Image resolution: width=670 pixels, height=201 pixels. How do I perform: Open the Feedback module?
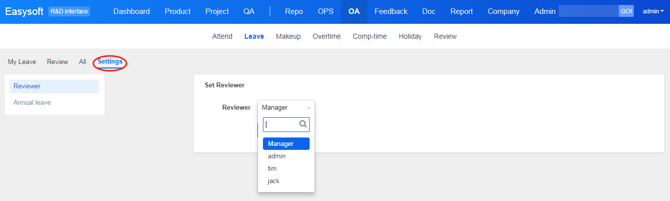coord(391,11)
